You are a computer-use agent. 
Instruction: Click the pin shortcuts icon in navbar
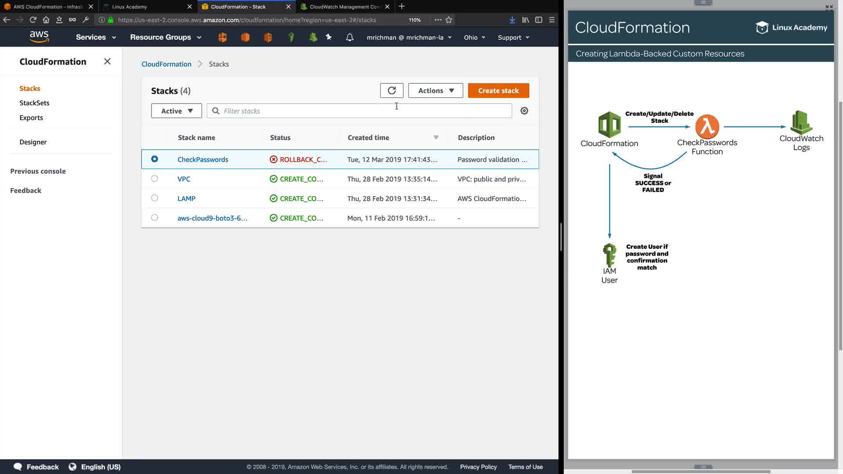point(329,37)
